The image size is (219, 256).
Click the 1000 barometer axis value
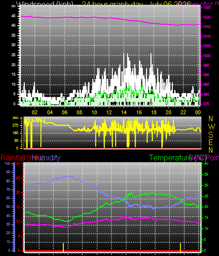pyautogui.click(x=207, y=56)
